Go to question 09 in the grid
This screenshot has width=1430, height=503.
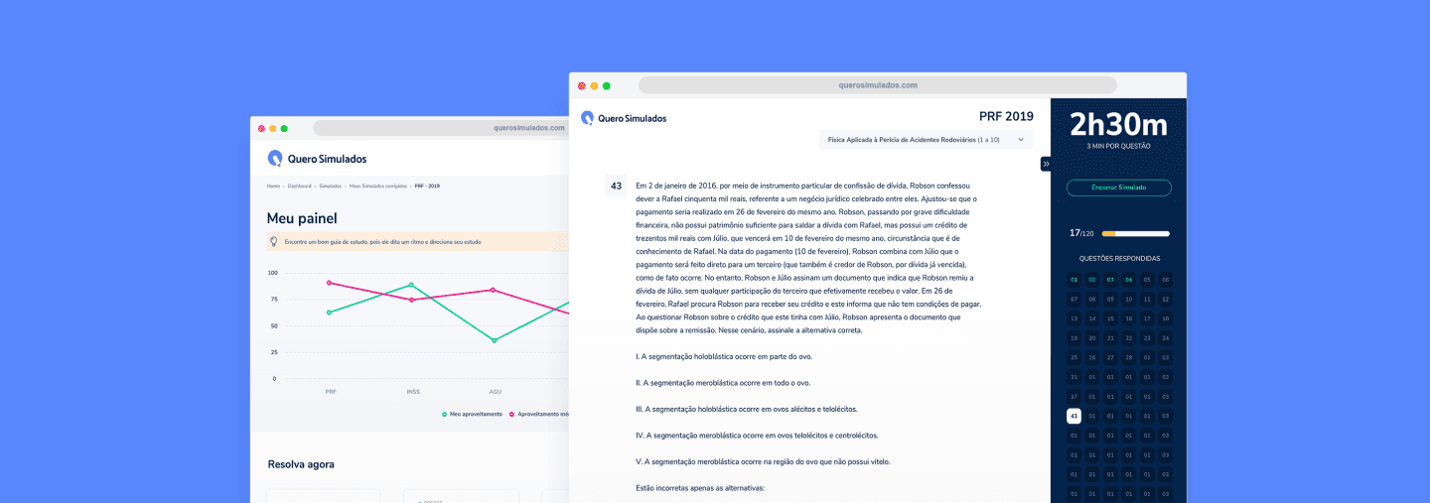[1110, 299]
